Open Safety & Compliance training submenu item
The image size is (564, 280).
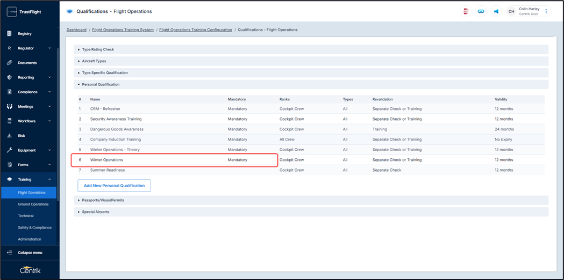click(34, 227)
